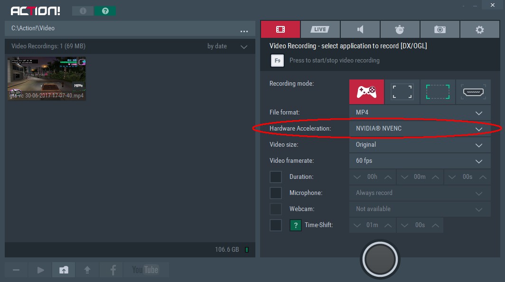
Task: Enable the Webcam checkbox
Action: tap(276, 209)
